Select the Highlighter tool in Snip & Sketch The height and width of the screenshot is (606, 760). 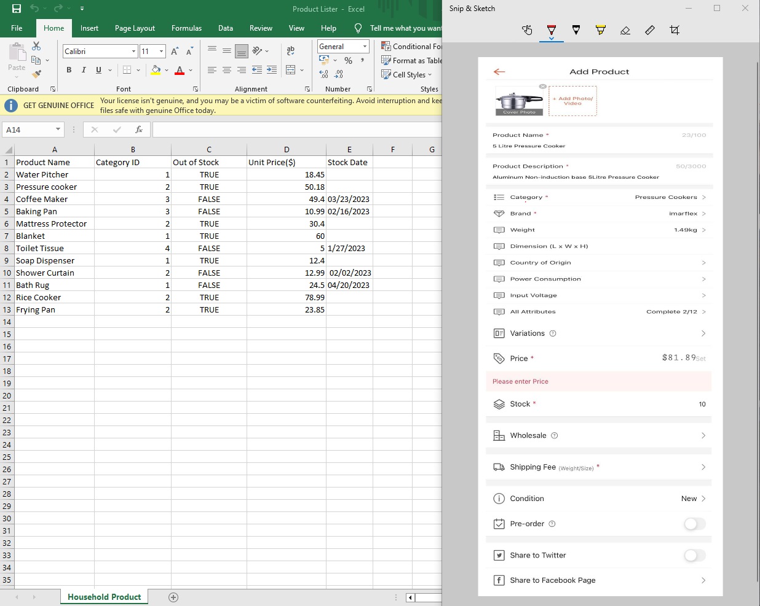[x=601, y=30]
